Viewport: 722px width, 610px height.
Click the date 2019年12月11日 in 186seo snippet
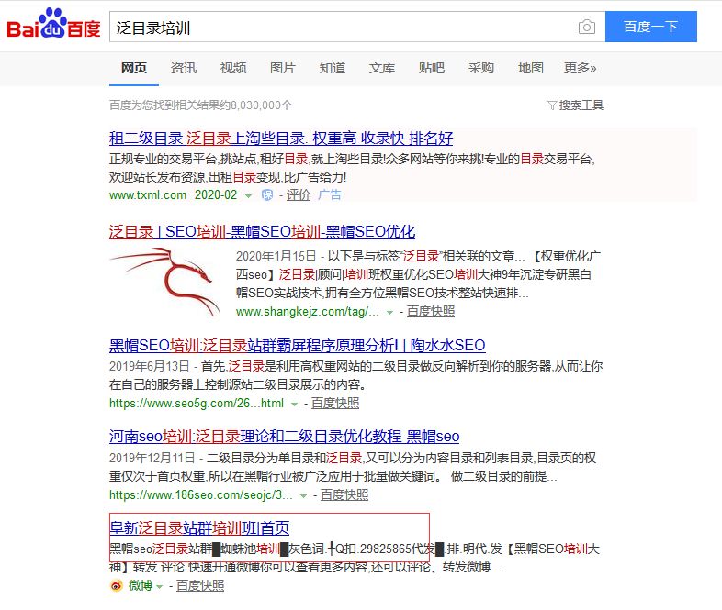coord(152,458)
